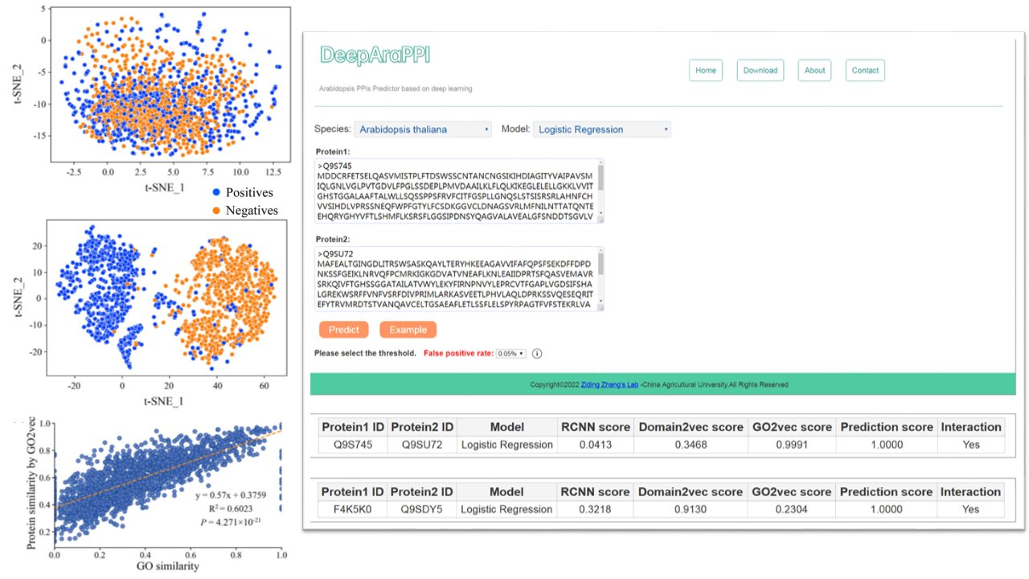Open the Species dropdown
This screenshot has width=1029, height=579.
pos(423,129)
